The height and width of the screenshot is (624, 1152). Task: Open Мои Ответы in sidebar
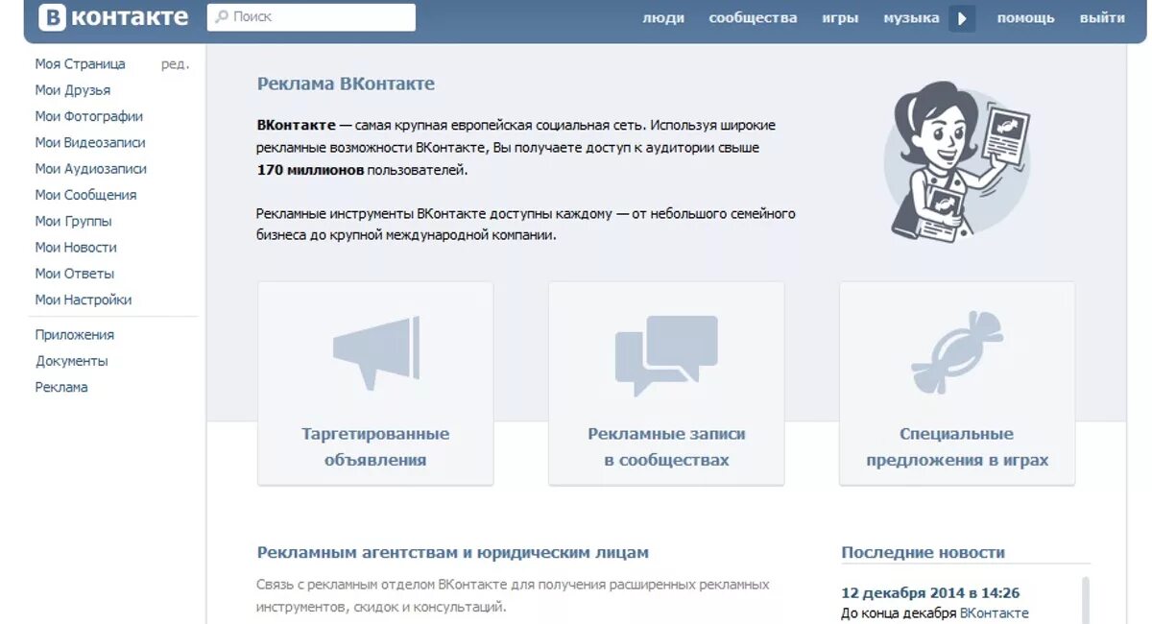[75, 274]
